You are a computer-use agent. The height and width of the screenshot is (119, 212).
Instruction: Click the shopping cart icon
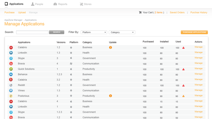pyautogui.click(x=140, y=13)
